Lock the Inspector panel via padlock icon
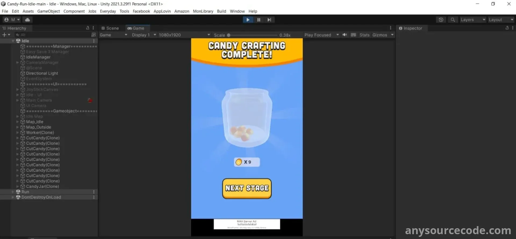 click(x=507, y=28)
